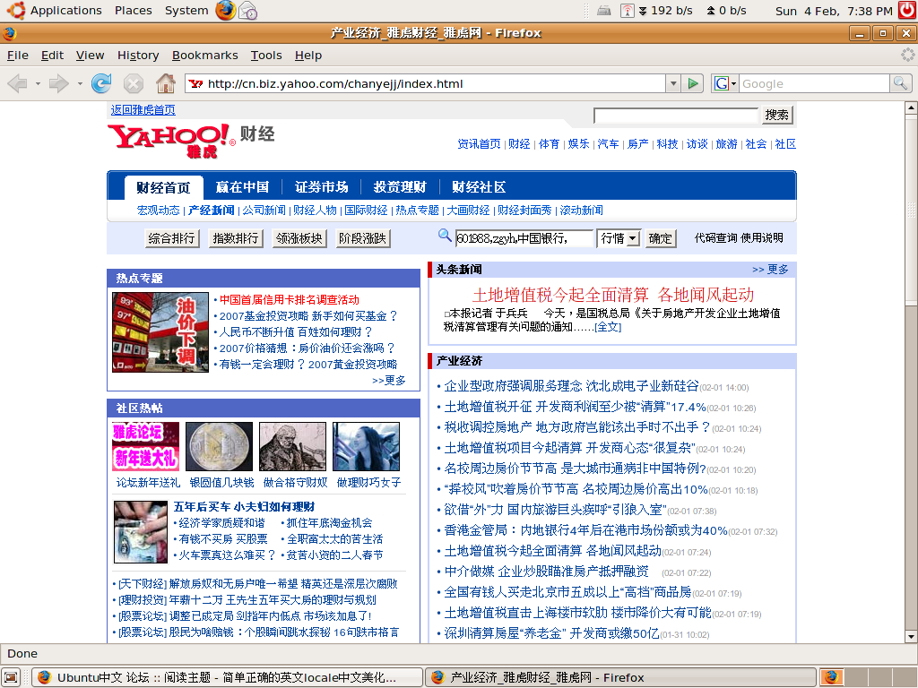Open the 公司新闻 subnav link
Screen dimensions: 918x688
tap(264, 210)
